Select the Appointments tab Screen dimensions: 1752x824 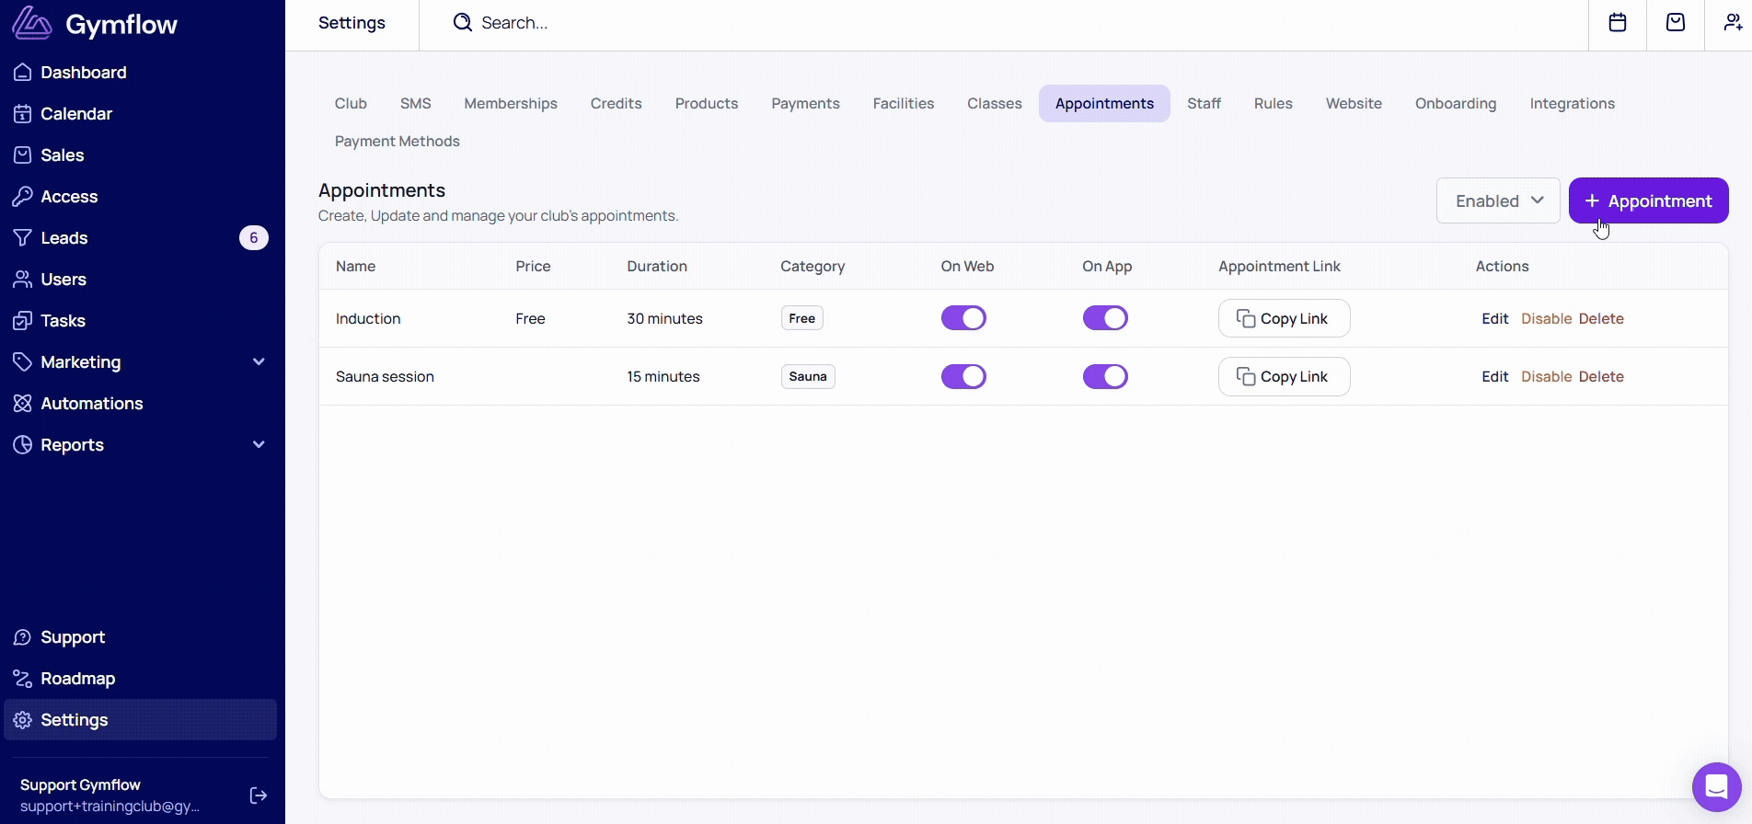(1104, 104)
